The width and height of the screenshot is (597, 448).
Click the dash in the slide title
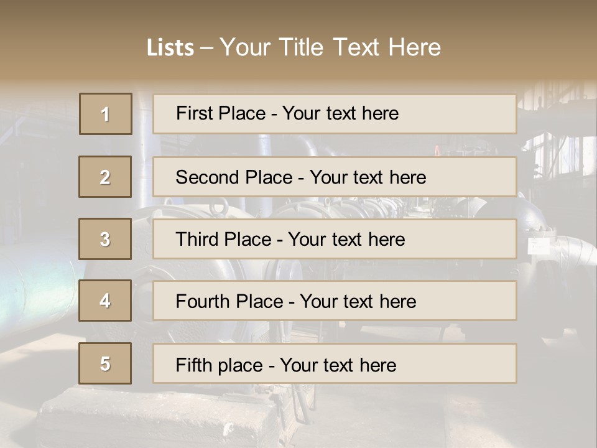pos(207,48)
